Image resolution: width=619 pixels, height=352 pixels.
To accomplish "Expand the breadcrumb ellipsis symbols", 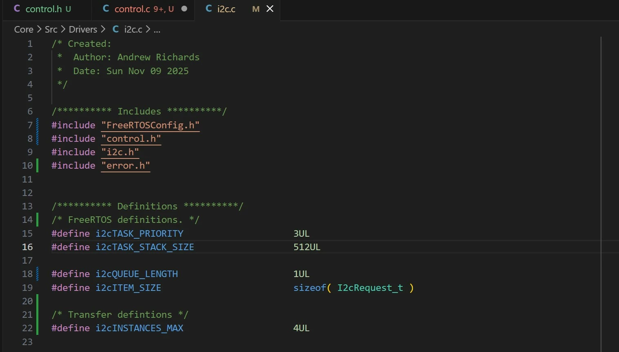I will [x=157, y=30].
